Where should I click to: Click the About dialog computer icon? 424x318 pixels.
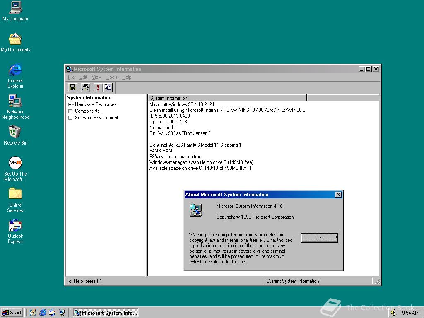[x=196, y=210]
